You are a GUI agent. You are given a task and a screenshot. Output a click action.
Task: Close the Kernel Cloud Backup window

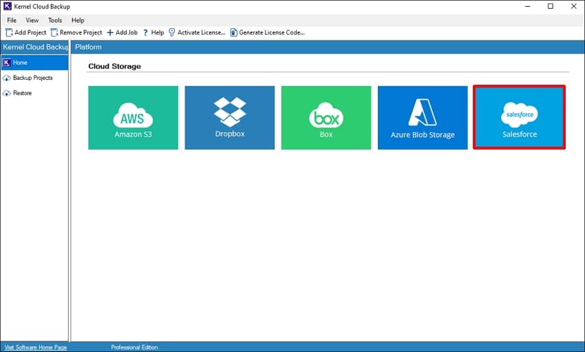(574, 6)
